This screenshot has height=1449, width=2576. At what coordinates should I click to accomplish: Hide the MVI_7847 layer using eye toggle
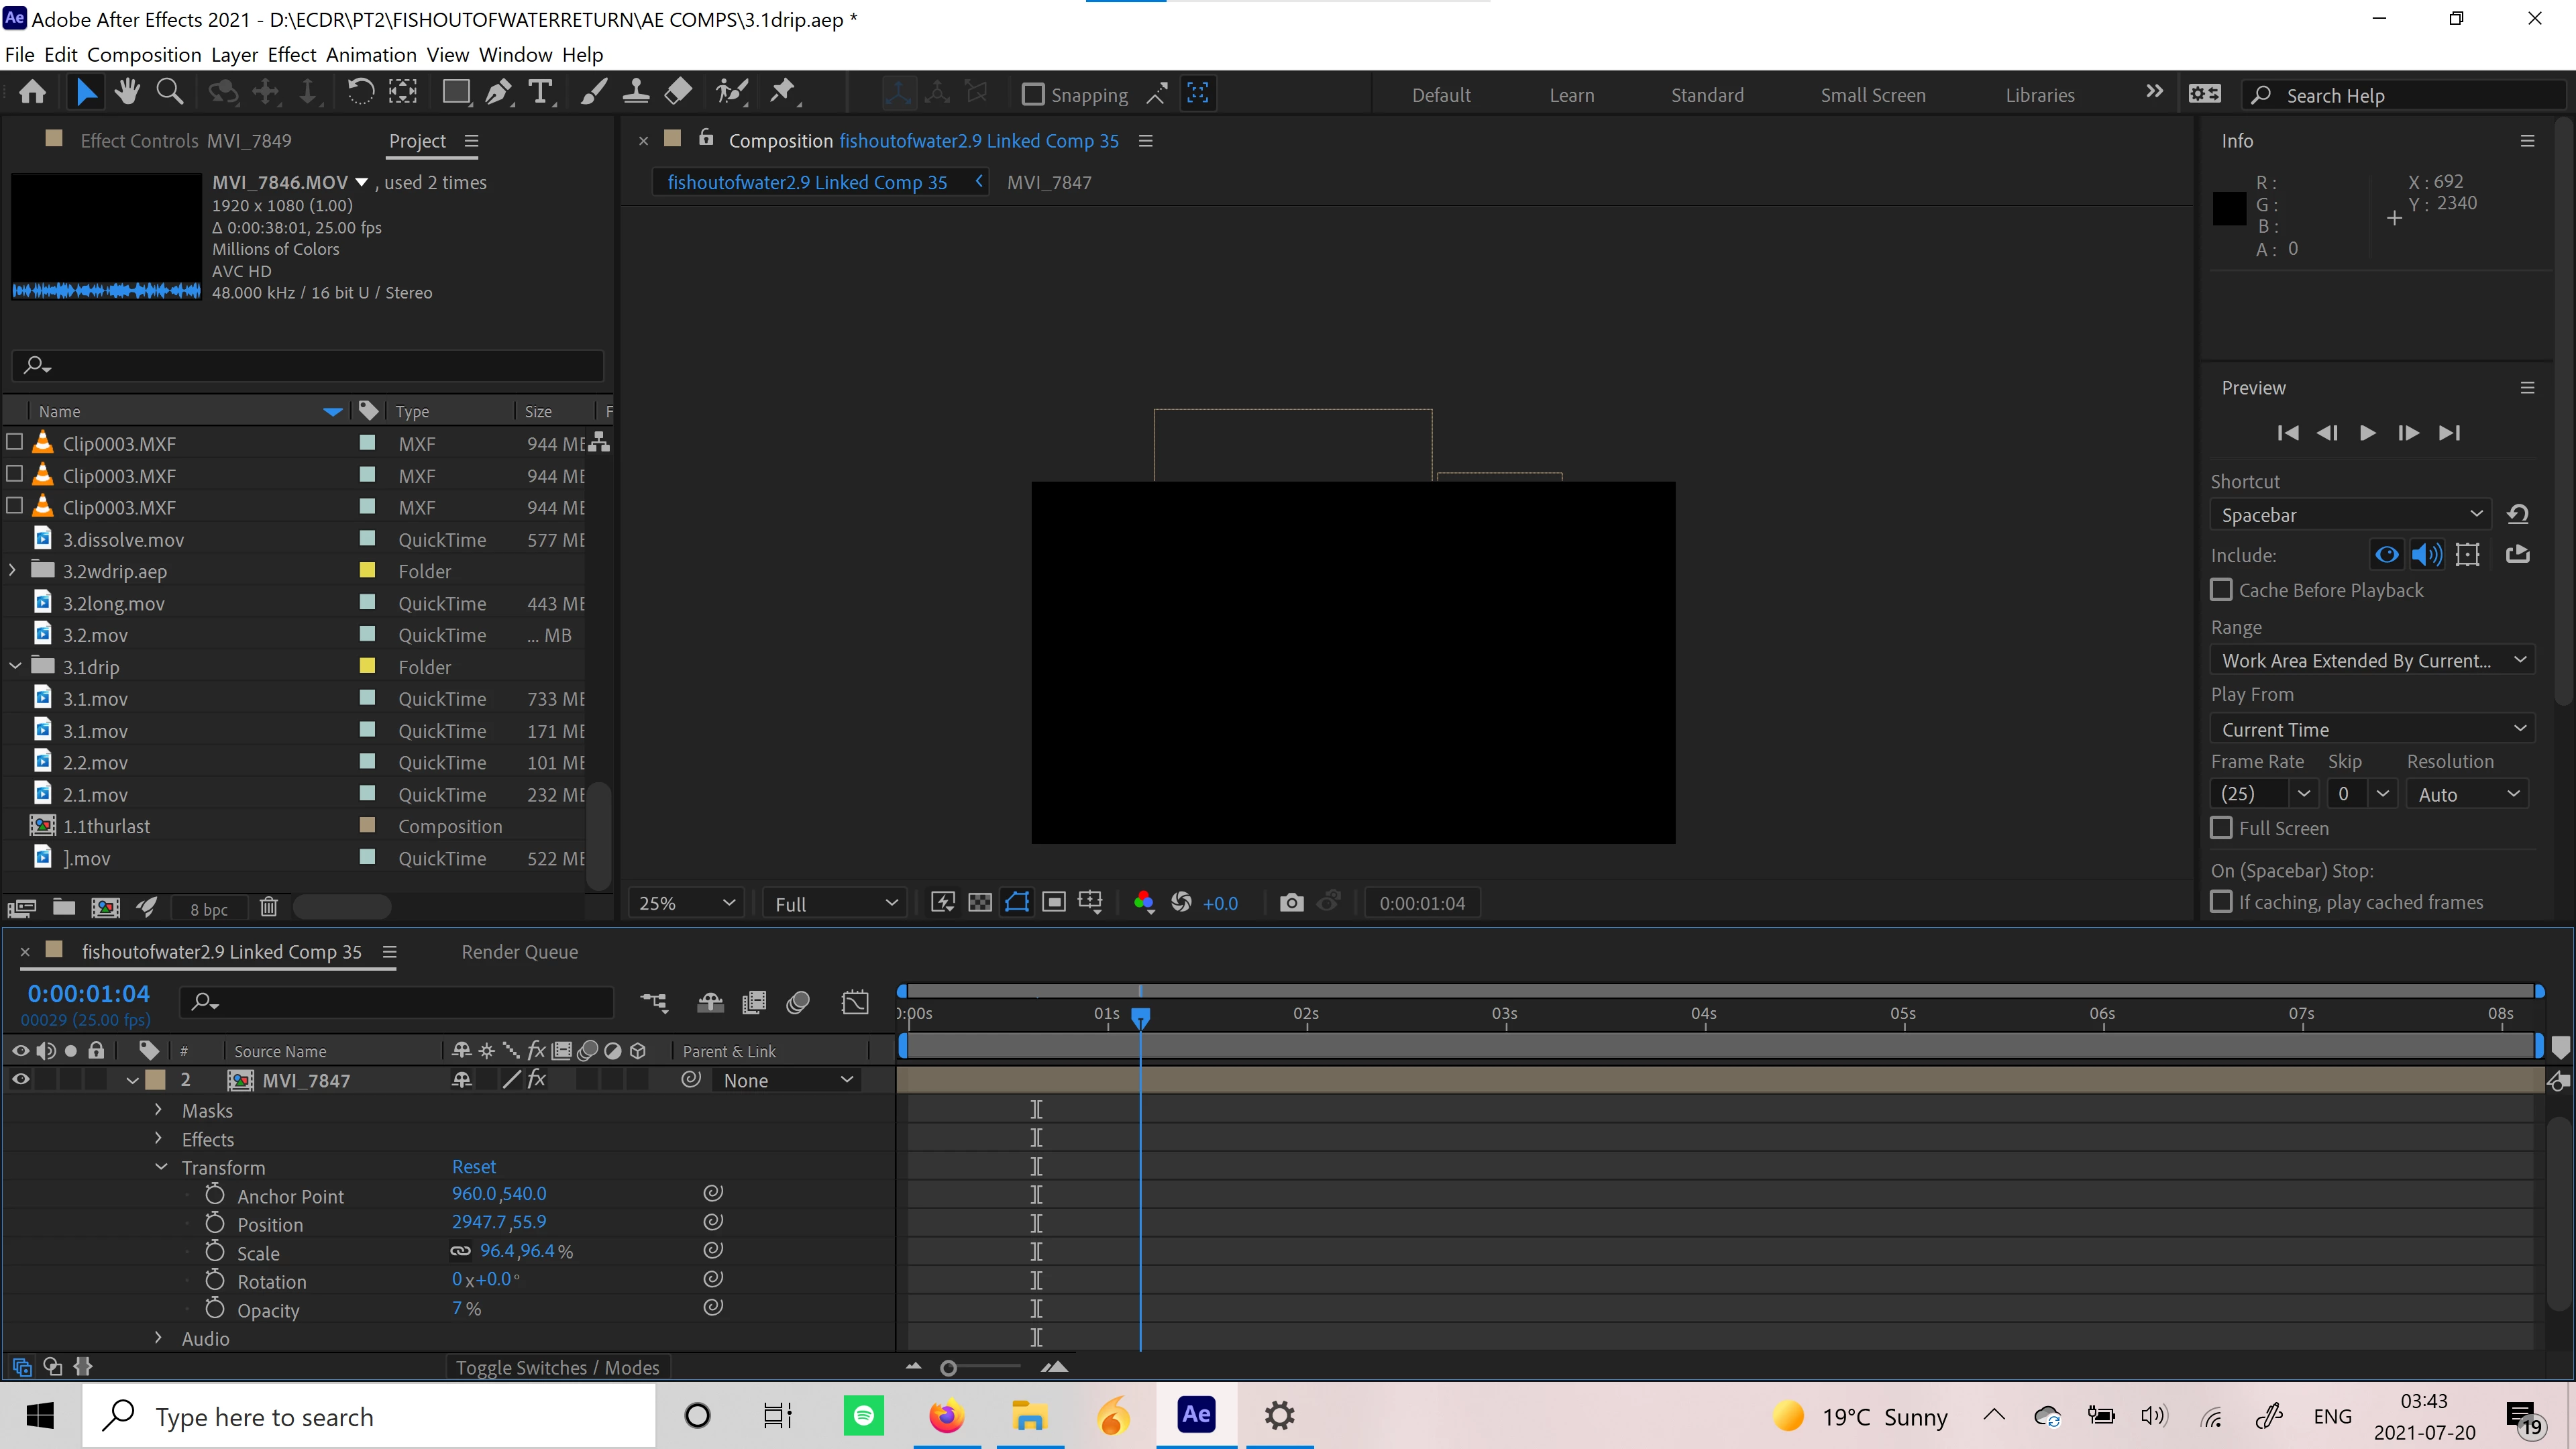[x=20, y=1080]
